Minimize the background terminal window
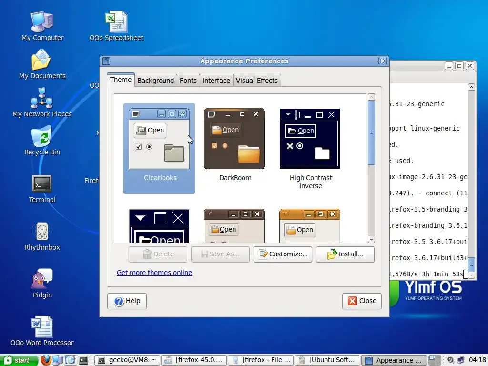The height and width of the screenshot is (366, 488). click(x=449, y=66)
